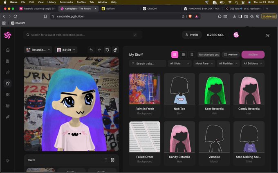Select the T-shirt builder icon in sidebar
This screenshot has height=173, width=278.
[8, 83]
